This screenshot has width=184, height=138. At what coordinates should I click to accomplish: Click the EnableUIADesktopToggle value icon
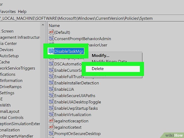51,102
